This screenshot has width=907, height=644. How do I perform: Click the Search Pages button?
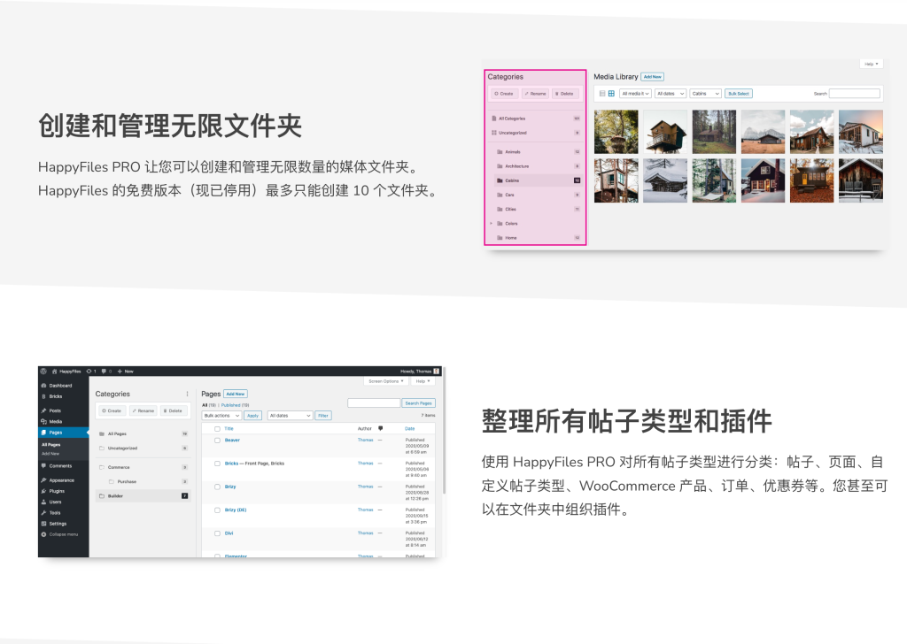click(x=418, y=403)
